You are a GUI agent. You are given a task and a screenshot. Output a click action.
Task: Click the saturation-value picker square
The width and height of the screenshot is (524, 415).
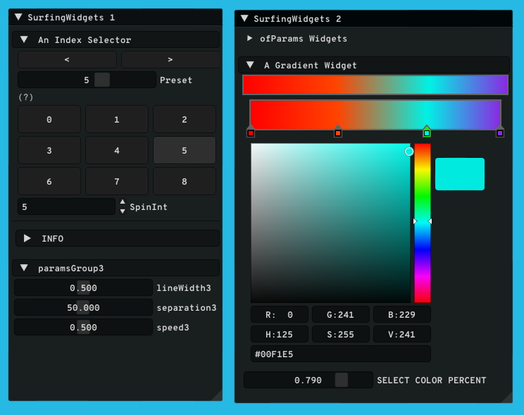click(x=330, y=223)
